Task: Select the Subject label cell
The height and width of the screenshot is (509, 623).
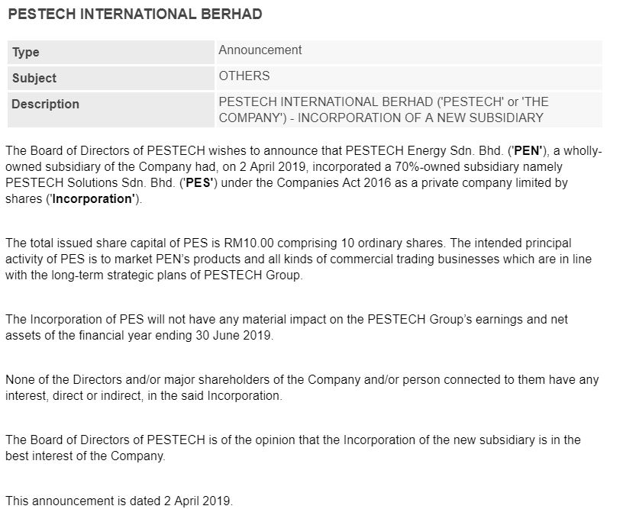Action: (111, 78)
